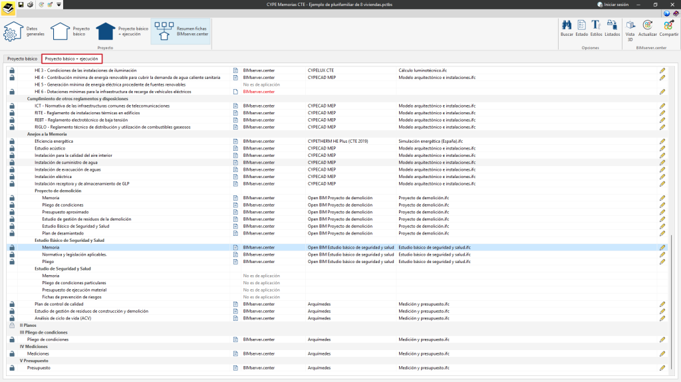The height and width of the screenshot is (382, 681).
Task: Toggle the lock for Instalación de evacuación de aguas
Action: click(x=12, y=169)
